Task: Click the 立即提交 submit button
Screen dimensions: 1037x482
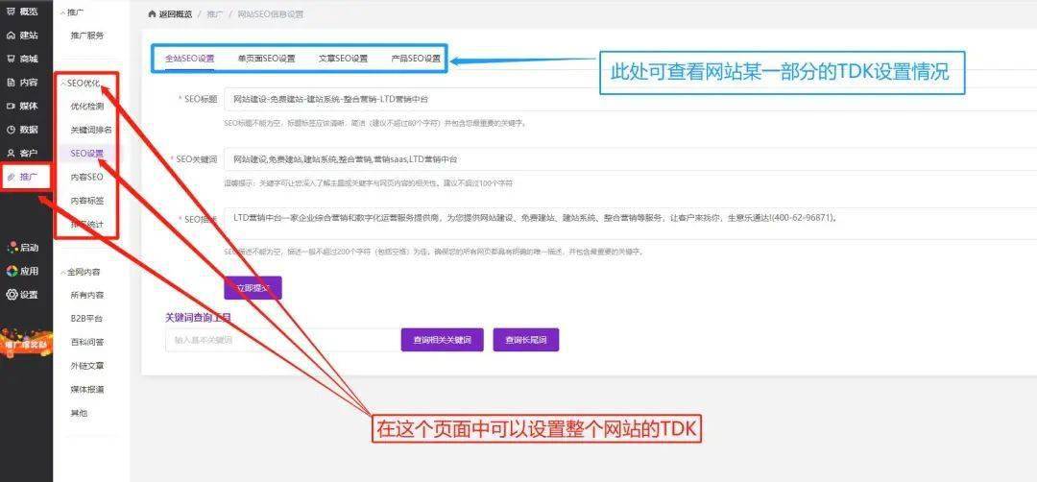Action: [x=253, y=288]
